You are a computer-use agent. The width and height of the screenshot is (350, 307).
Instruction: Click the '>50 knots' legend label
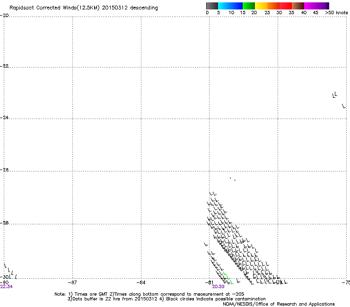(336, 13)
